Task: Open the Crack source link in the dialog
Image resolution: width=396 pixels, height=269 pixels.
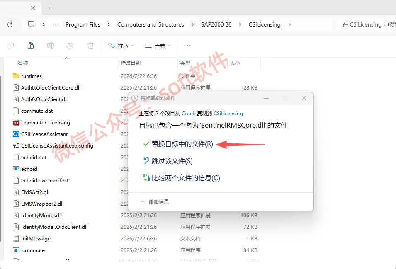Action: pos(188,114)
